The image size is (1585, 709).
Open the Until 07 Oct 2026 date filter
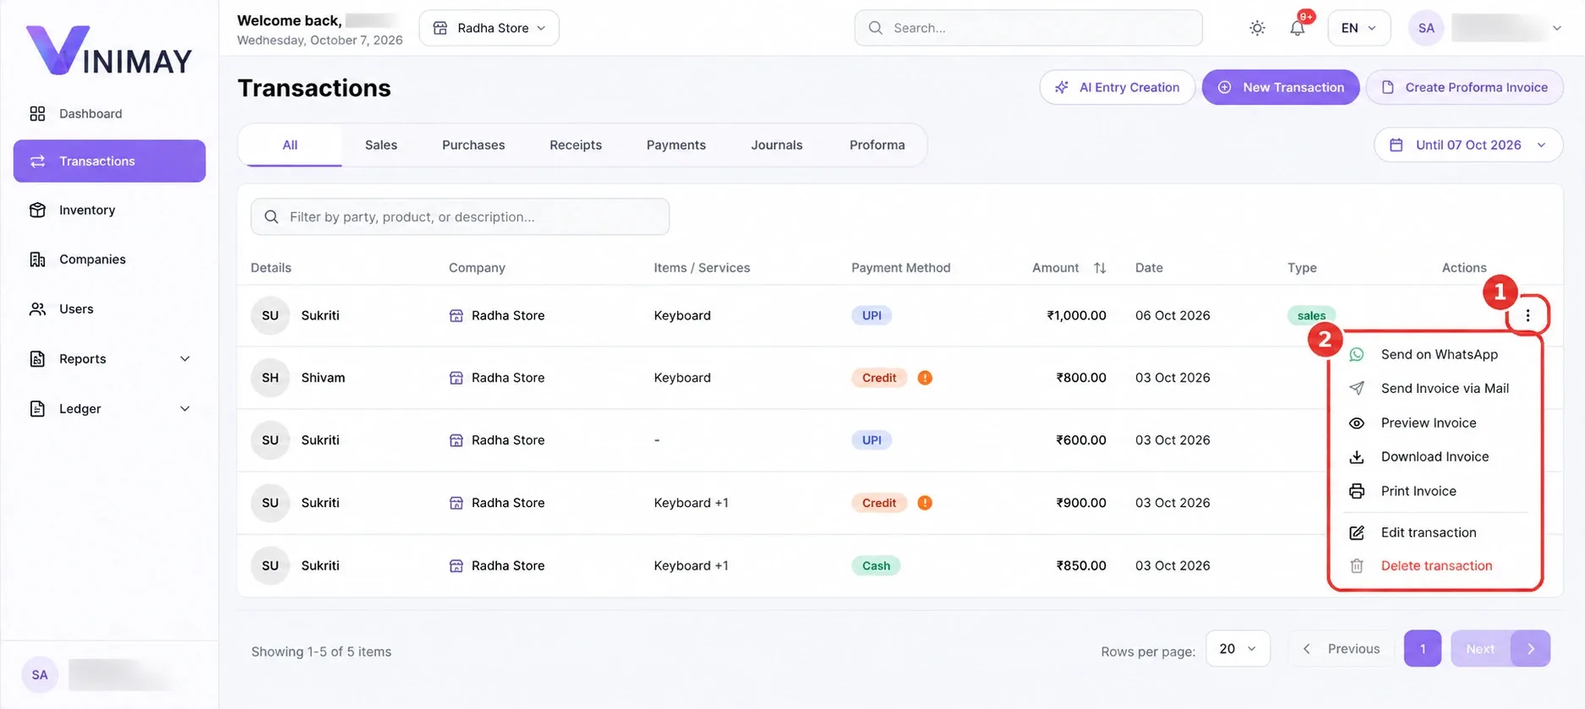[x=1468, y=145]
